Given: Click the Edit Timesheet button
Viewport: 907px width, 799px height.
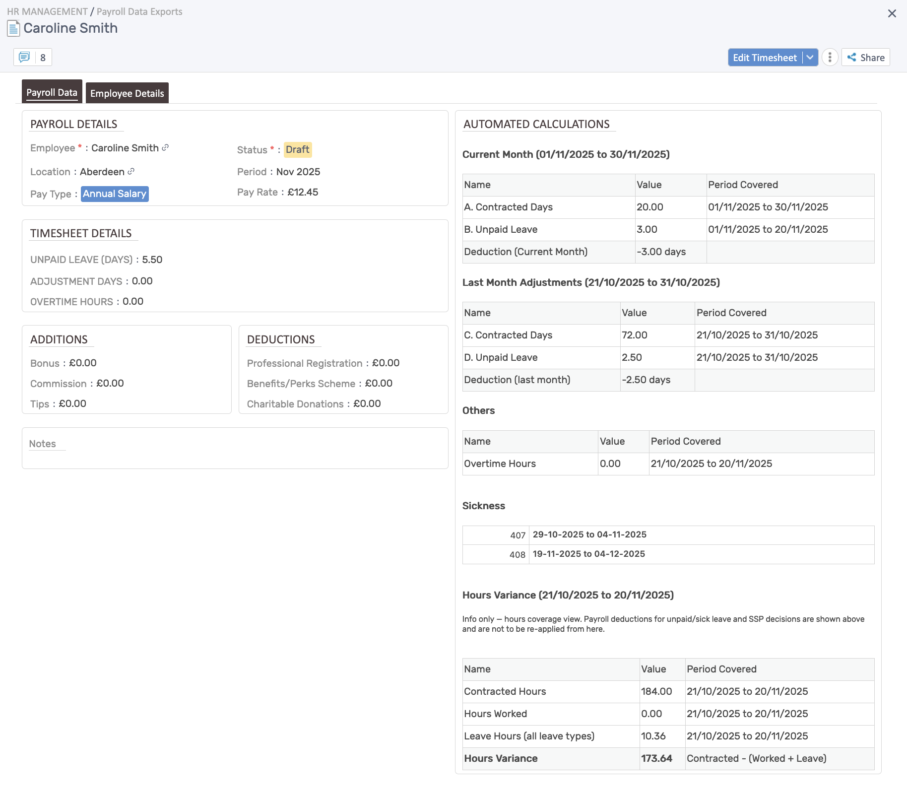Looking at the screenshot, I should (x=765, y=57).
